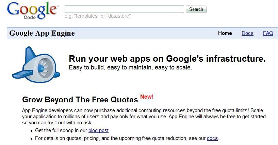Click the Google Code logo
The width and height of the screenshot is (278, 145).
click(32, 11)
